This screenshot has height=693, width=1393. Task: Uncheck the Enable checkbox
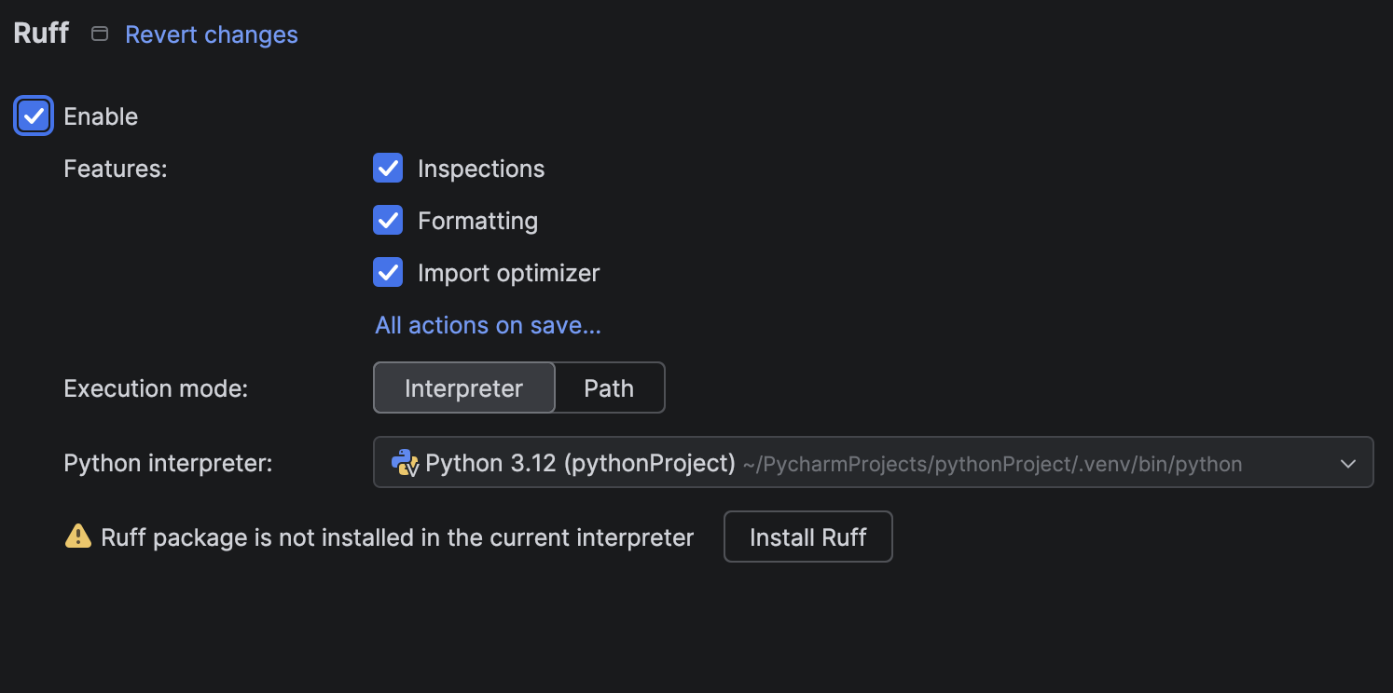(x=33, y=115)
